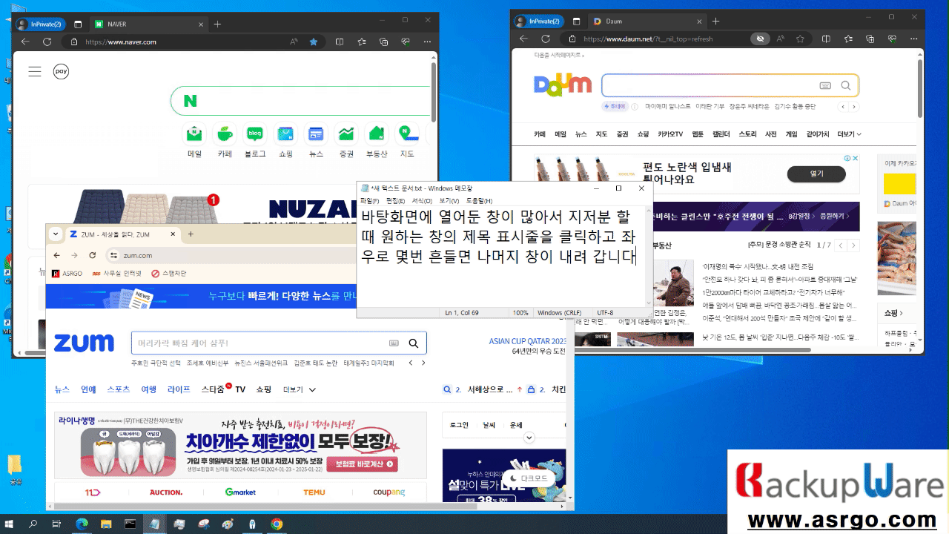Screen dimensions: 949x534
Task: Select the Daum browser tab
Action: pyautogui.click(x=646, y=21)
